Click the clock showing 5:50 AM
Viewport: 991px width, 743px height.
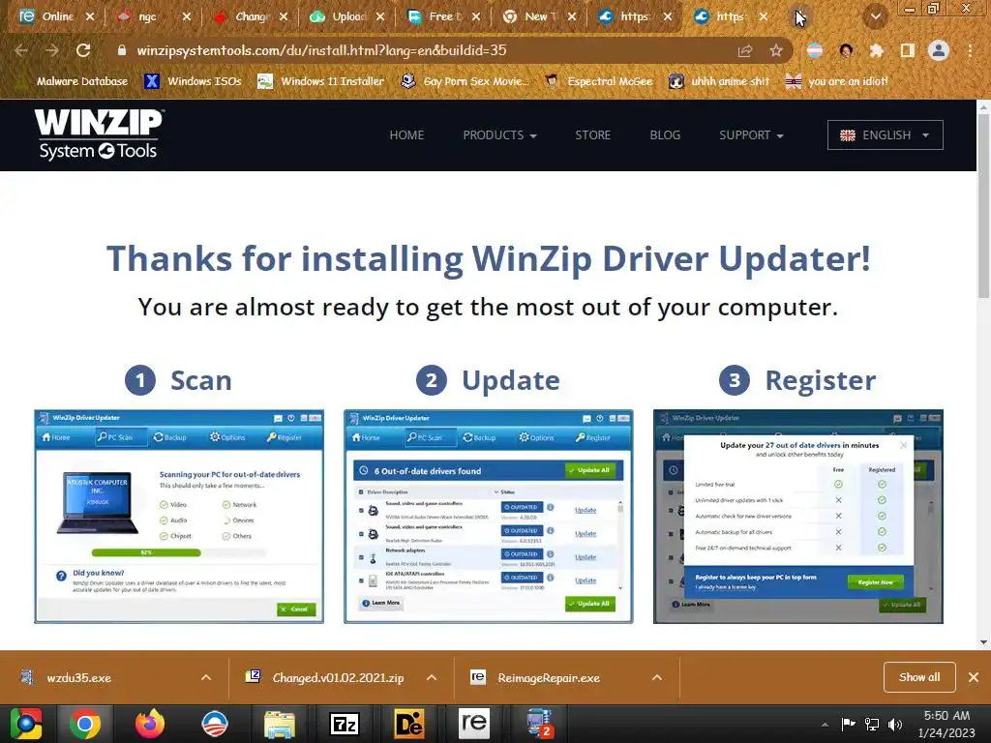(x=946, y=716)
